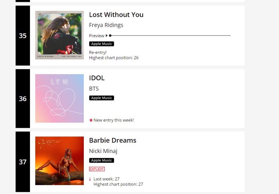279x194 pixels.
Task: Go to Nicki Minaj artist name
Action: 103,151
